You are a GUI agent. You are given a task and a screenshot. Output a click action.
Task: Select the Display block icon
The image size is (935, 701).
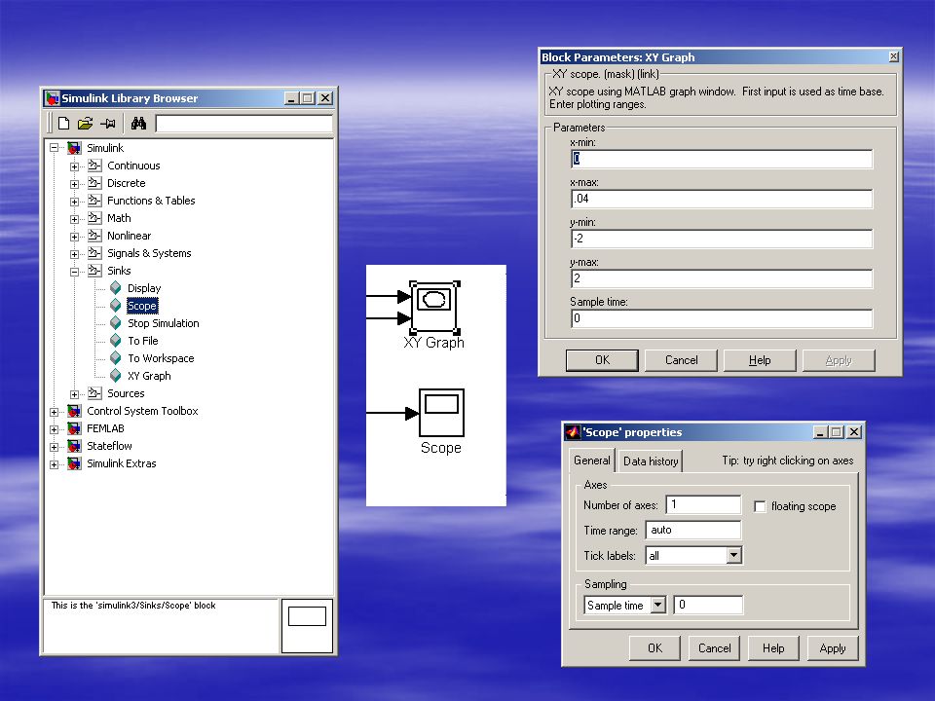point(116,288)
